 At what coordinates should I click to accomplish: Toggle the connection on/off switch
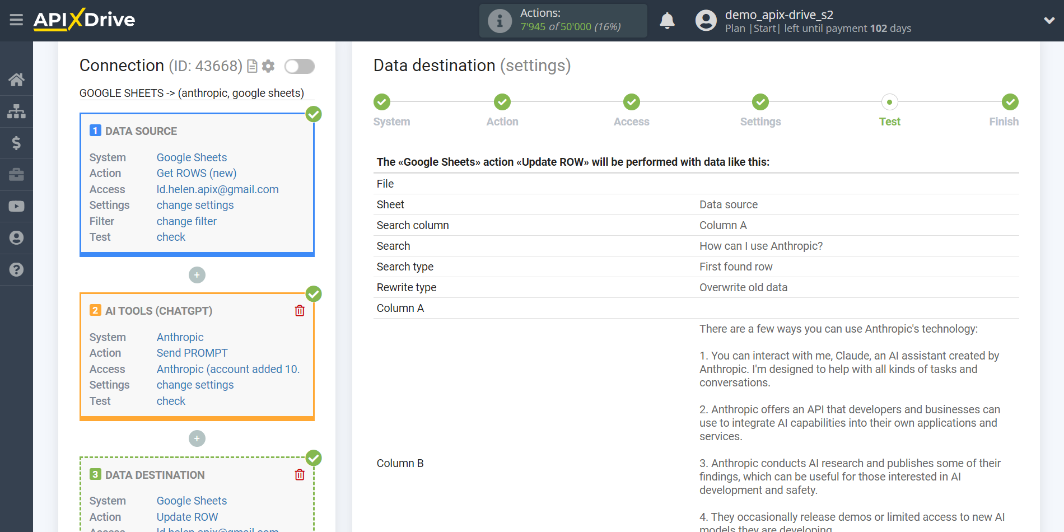(x=299, y=66)
